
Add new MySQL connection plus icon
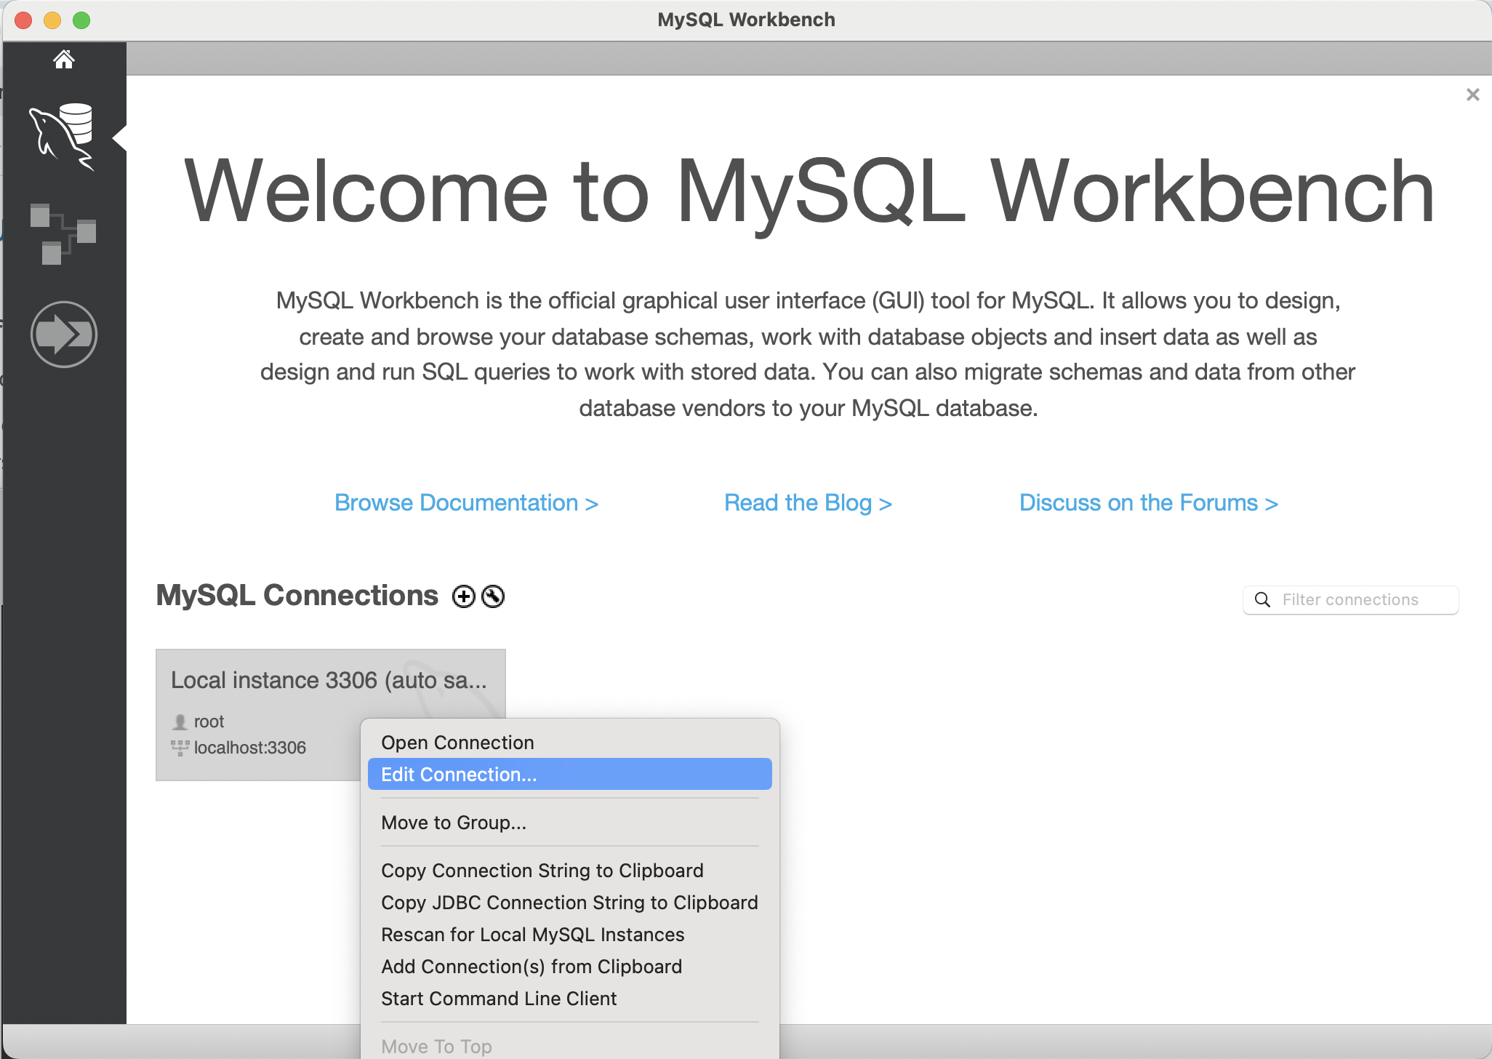463,596
